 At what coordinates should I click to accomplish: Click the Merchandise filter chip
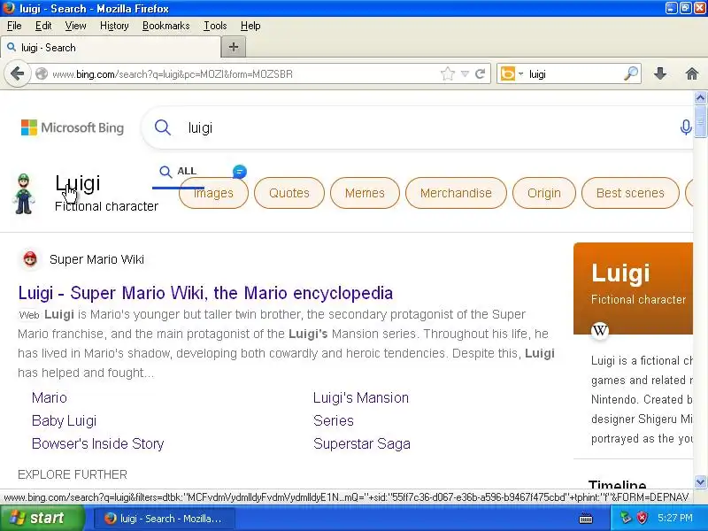456,193
